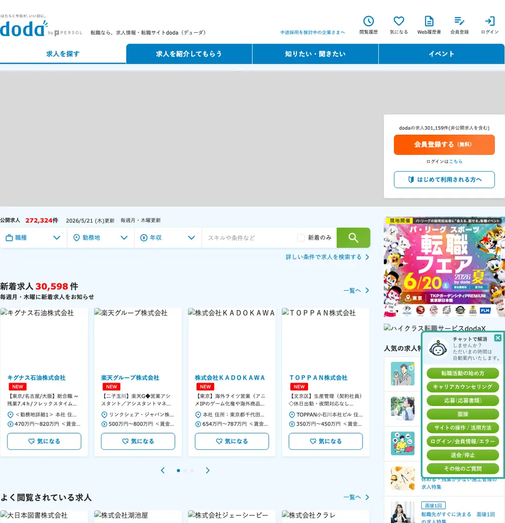Click into スキルや条件など search field
The height and width of the screenshot is (523, 505).
point(248,238)
